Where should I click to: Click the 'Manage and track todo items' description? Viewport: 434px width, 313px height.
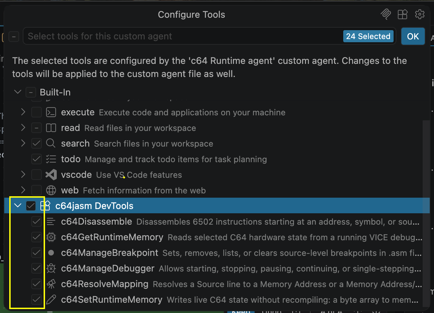pyautogui.click(x=176, y=159)
